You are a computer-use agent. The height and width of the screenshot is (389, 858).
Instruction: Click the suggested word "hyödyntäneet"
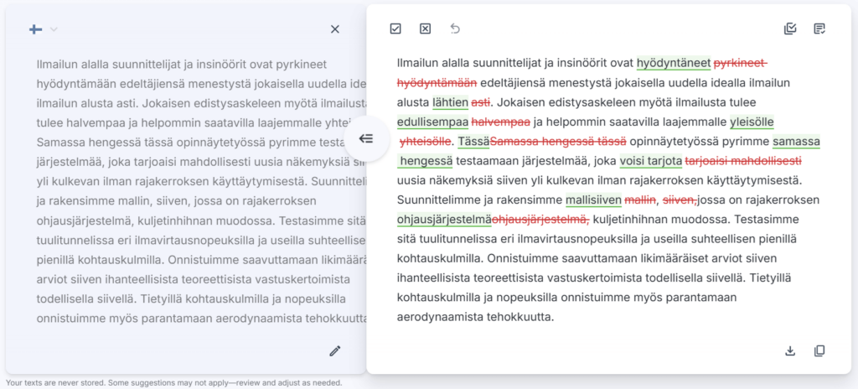coord(674,63)
